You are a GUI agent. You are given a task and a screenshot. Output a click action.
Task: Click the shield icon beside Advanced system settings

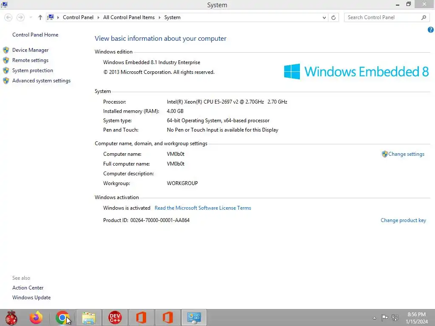click(x=6, y=81)
